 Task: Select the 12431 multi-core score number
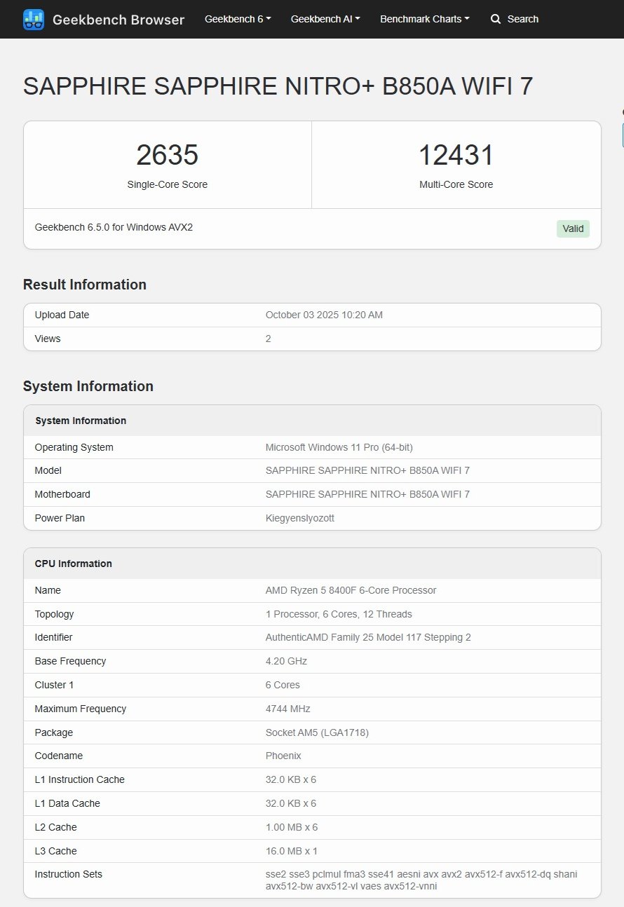pyautogui.click(x=456, y=155)
